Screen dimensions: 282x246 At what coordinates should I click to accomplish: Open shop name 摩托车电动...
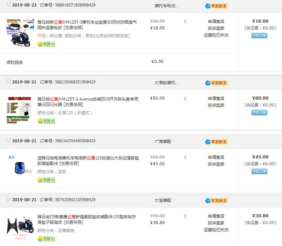pyautogui.click(x=166, y=6)
